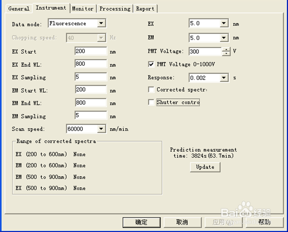
Task: Click the PMT Voltage value field
Action: (205, 52)
